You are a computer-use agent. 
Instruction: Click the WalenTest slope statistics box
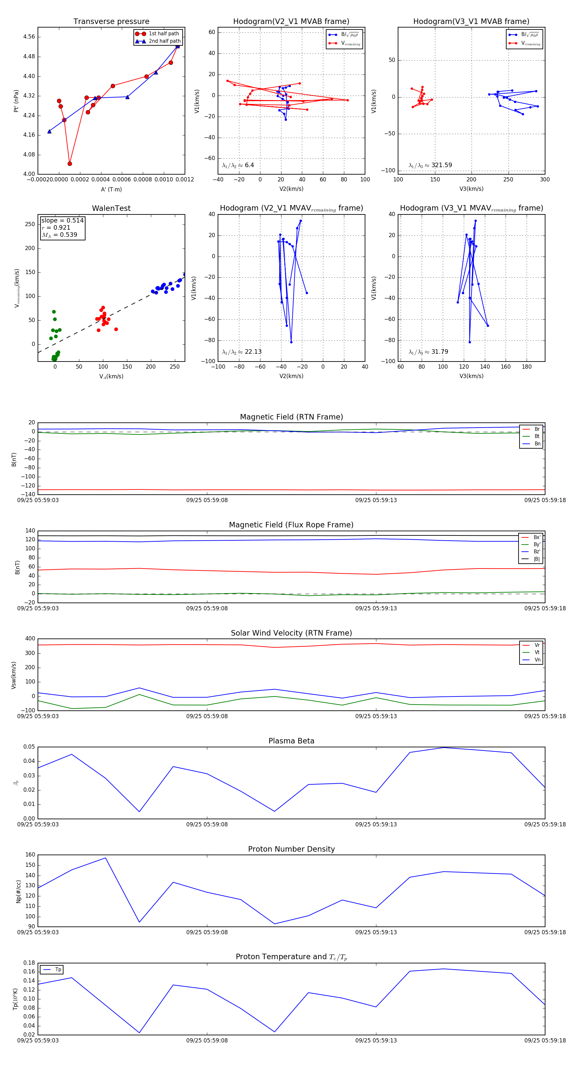click(62, 227)
